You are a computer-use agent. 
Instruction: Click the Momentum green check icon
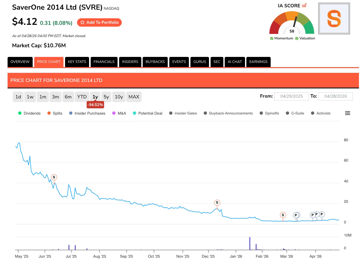271,38
